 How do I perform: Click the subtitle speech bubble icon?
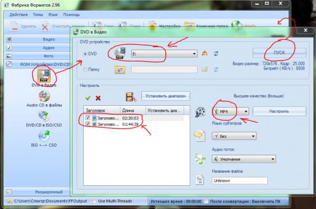coord(200,136)
